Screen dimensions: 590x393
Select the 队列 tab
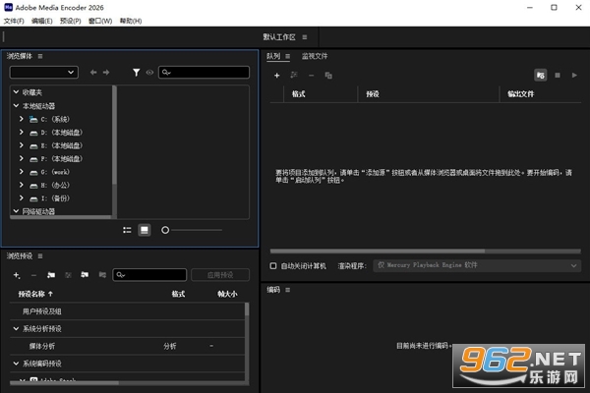click(273, 56)
